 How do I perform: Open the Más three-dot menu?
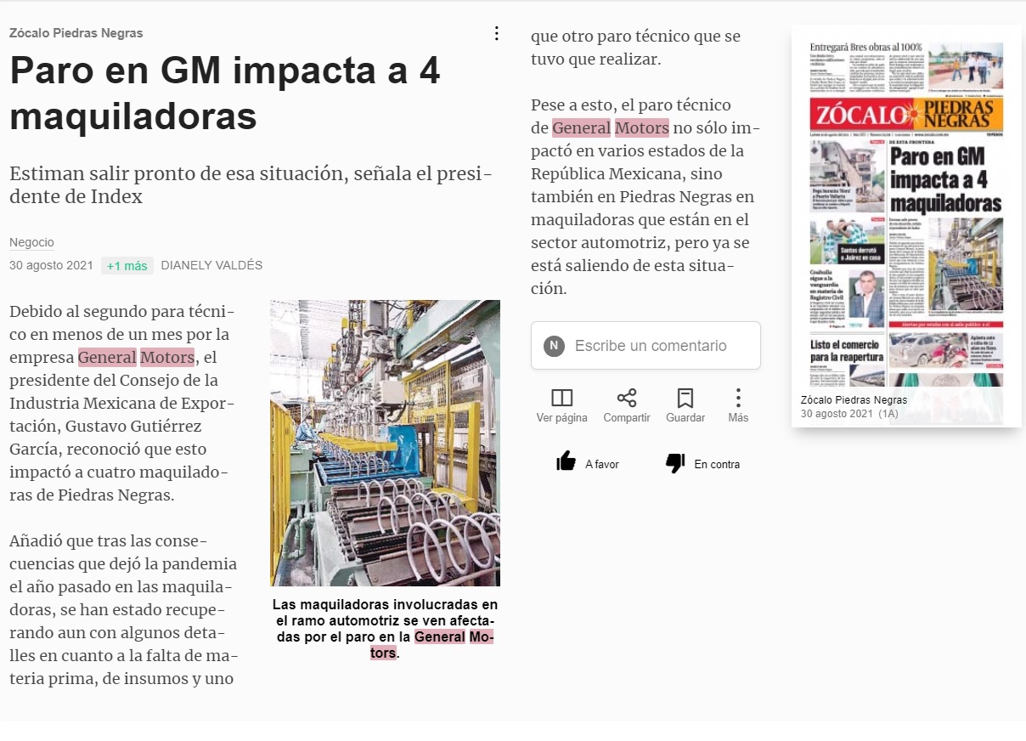pyautogui.click(x=738, y=398)
